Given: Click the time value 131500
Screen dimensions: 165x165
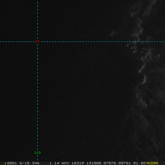Looking at the screenshot, I should pyautogui.click(x=94, y=163).
